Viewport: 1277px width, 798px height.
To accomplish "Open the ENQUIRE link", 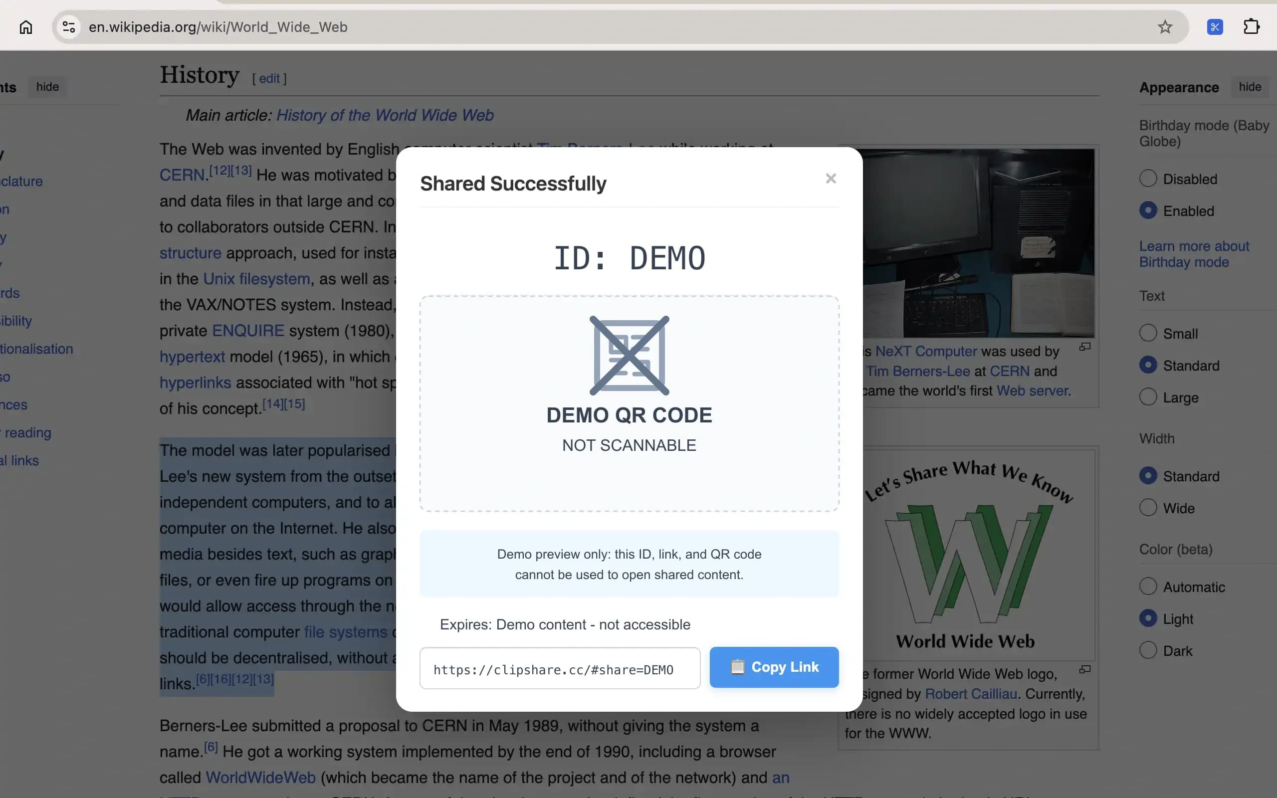I will pos(248,331).
